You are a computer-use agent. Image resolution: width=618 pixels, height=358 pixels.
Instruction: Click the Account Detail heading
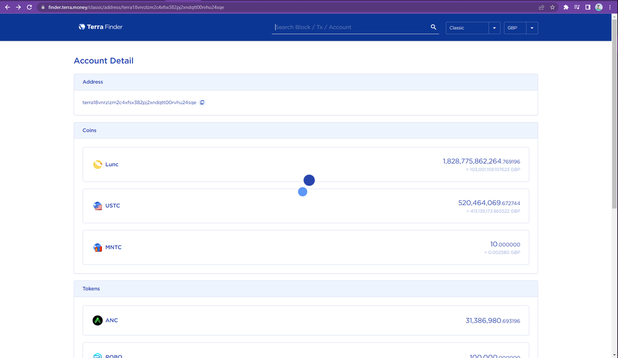coord(104,61)
